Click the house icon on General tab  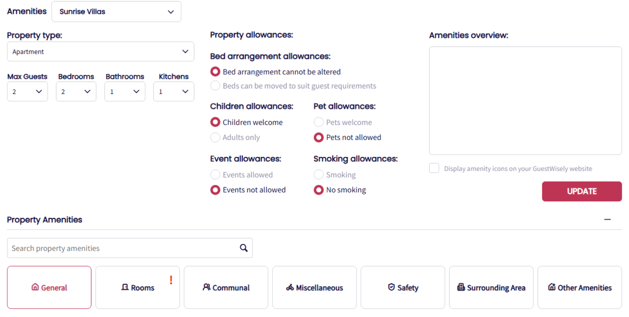(35, 287)
